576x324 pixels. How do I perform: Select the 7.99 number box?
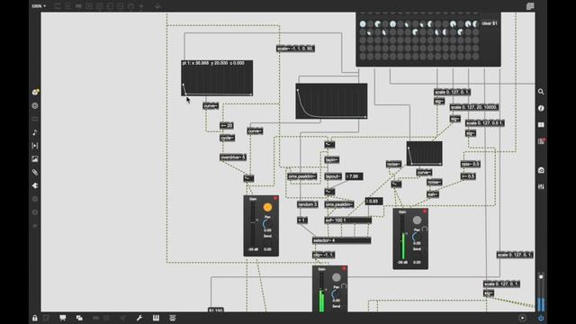[354, 176]
